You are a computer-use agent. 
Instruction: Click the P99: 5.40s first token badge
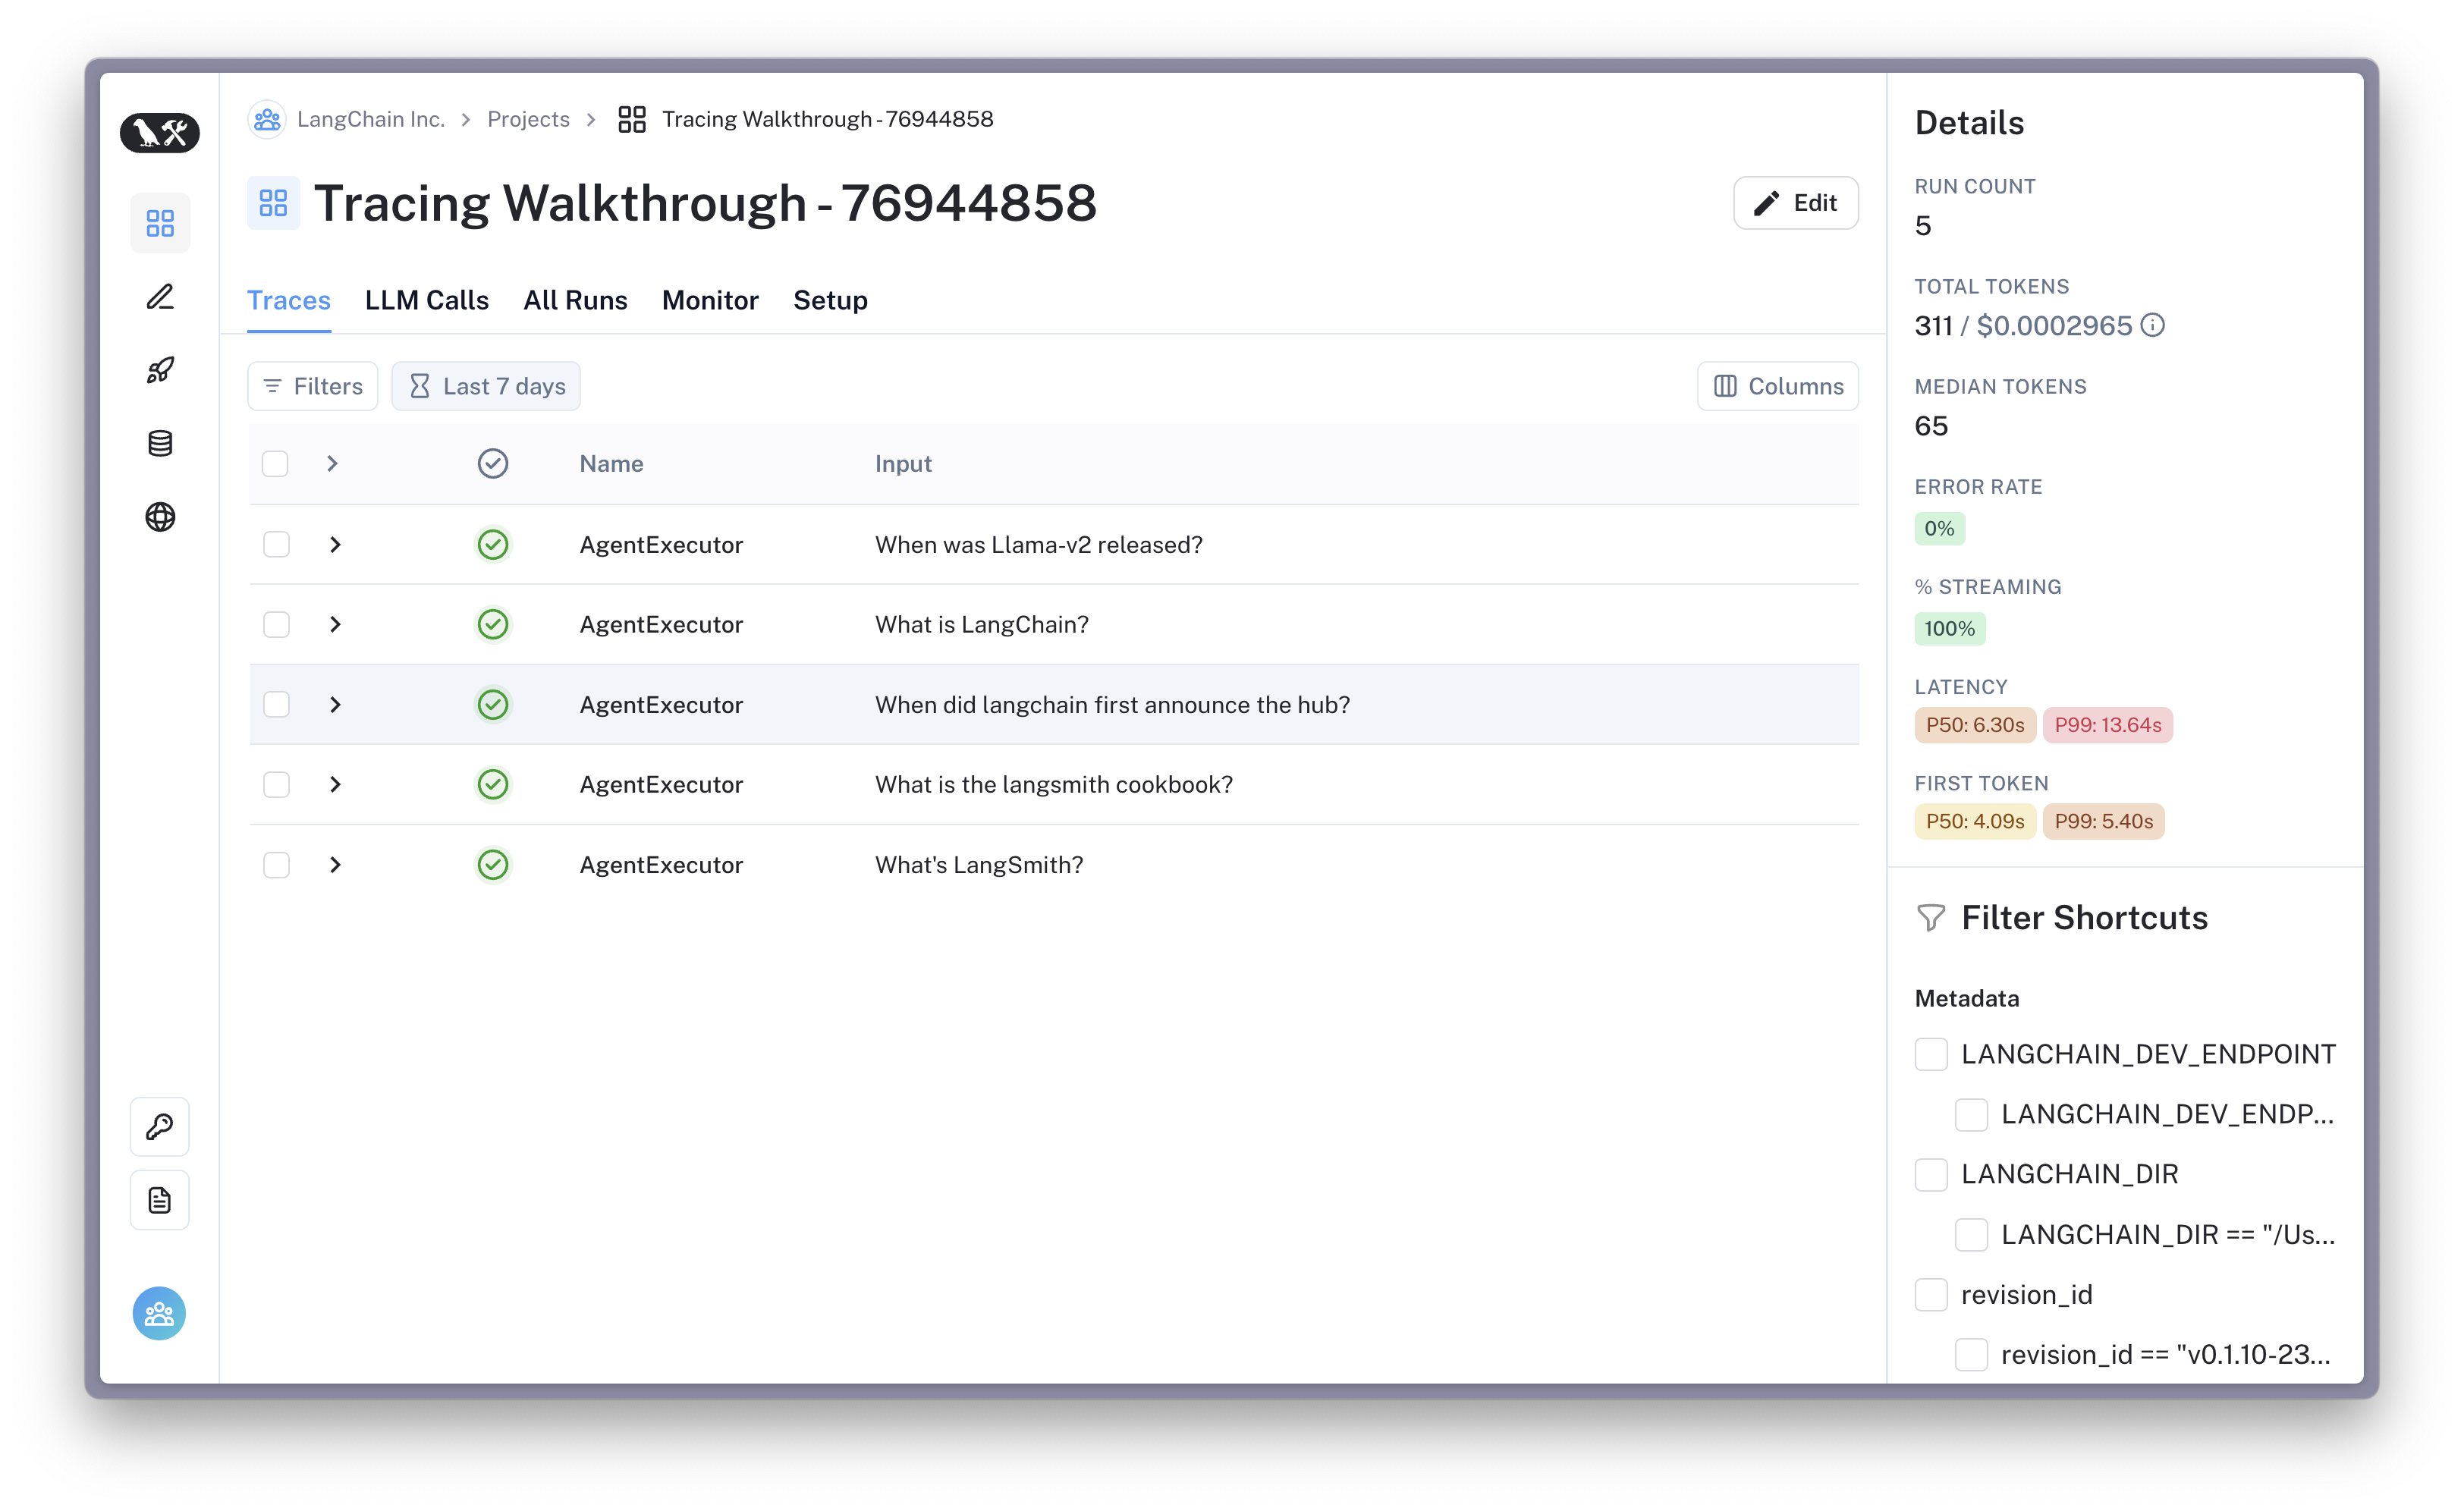[2104, 822]
